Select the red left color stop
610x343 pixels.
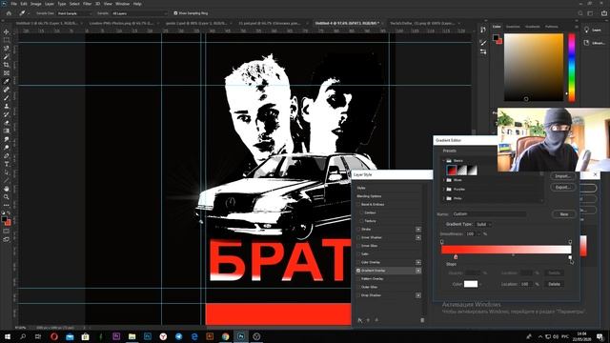tap(456, 257)
